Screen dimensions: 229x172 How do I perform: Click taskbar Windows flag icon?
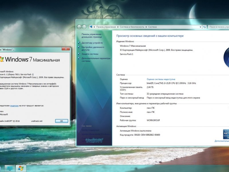coord(21,168)
